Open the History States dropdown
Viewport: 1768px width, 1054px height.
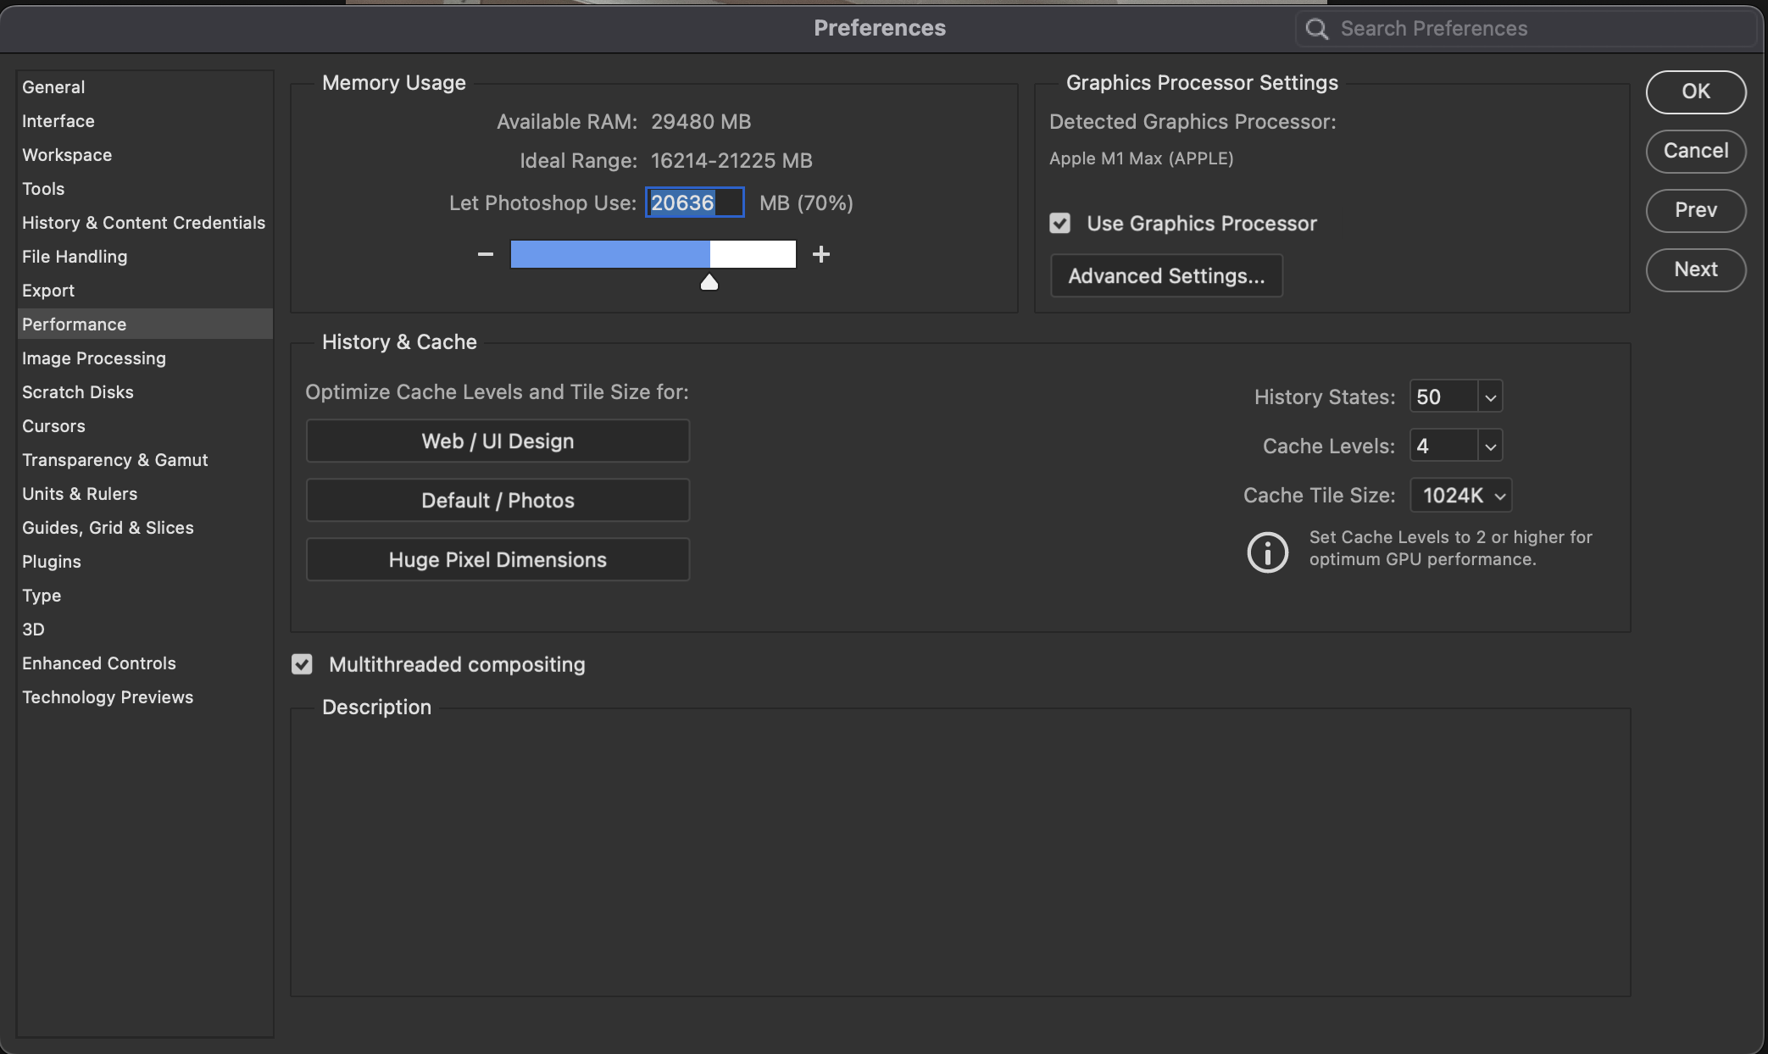pos(1488,396)
